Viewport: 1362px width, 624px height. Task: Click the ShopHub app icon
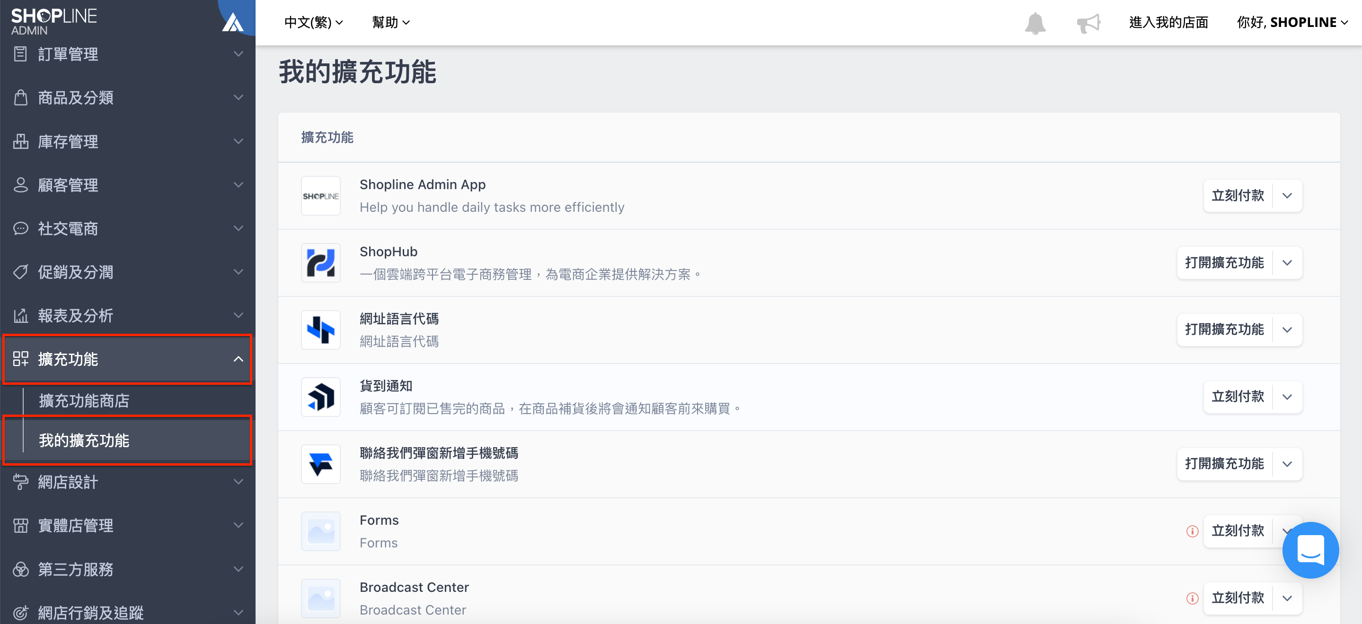pos(320,262)
